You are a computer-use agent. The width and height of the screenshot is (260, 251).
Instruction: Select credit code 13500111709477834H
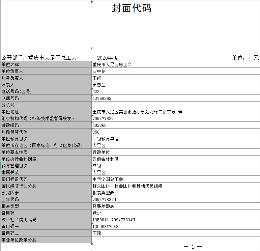tap(114, 220)
